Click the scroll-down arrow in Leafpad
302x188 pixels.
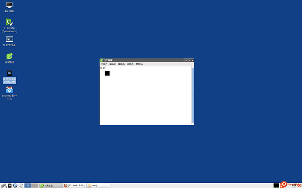pyautogui.click(x=193, y=124)
